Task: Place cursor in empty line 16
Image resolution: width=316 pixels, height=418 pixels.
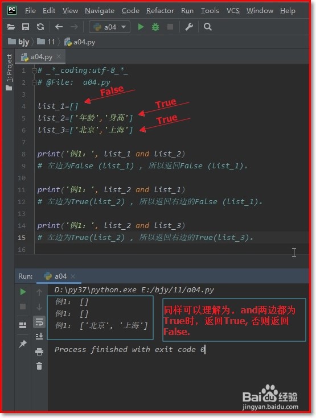Action: 171,250
